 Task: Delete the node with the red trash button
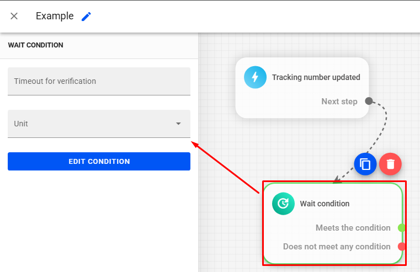point(390,164)
